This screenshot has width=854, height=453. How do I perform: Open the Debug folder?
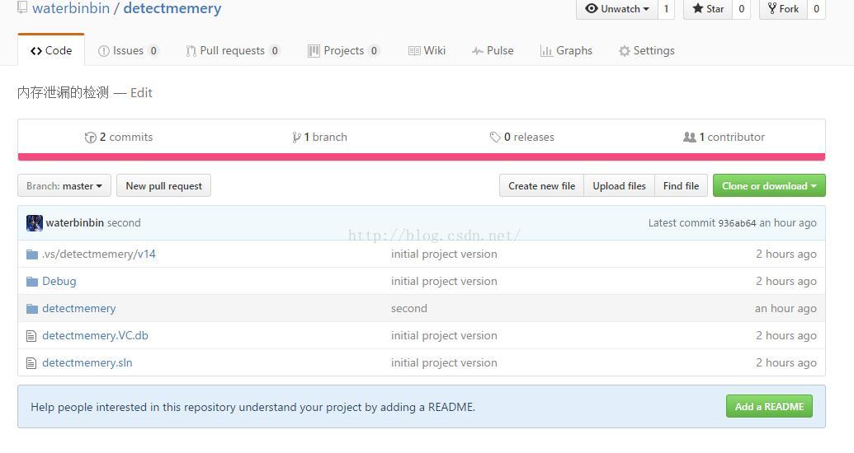point(59,281)
